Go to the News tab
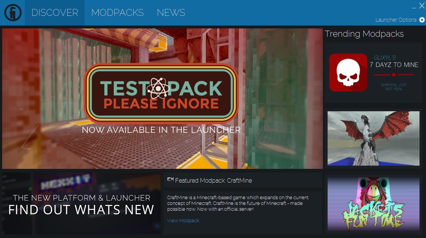Viewport: 426px width, 238px height. [171, 13]
